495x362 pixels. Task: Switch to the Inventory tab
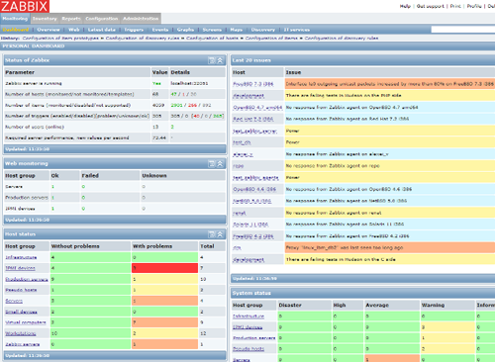tap(45, 19)
